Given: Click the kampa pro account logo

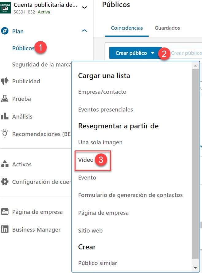Looking at the screenshot, I should 5,8.
